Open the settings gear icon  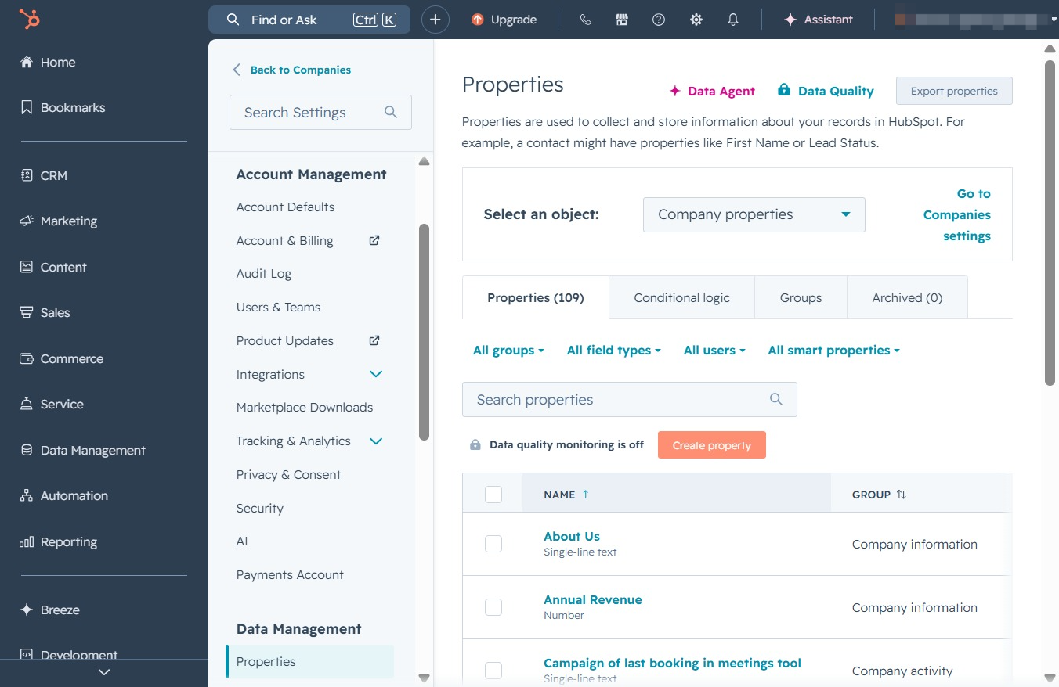(696, 20)
